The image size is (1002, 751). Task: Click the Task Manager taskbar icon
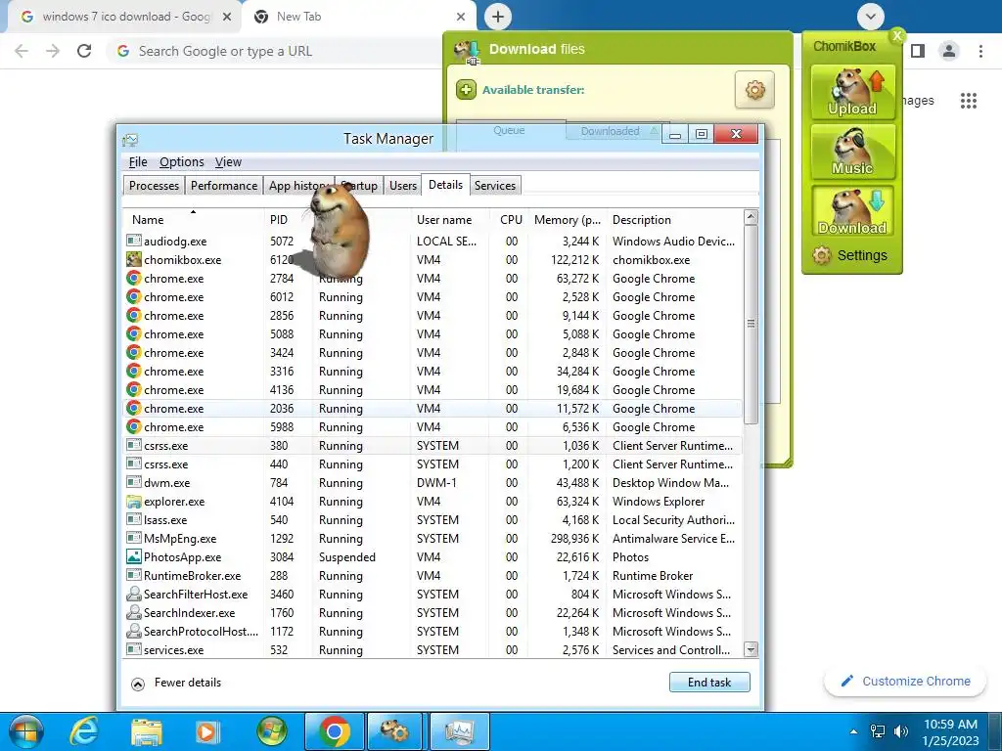[459, 731]
